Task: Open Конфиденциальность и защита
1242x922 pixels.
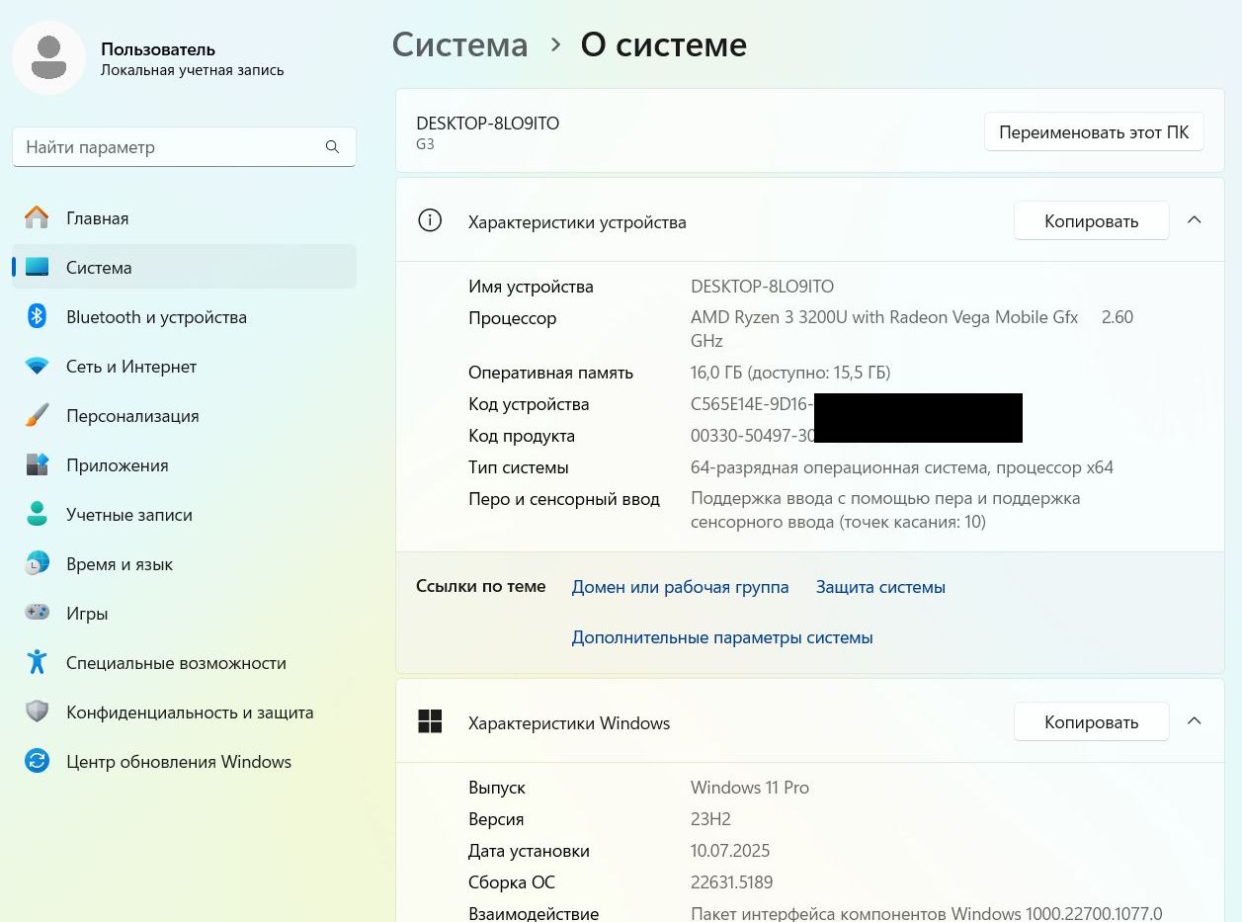Action: [x=184, y=712]
